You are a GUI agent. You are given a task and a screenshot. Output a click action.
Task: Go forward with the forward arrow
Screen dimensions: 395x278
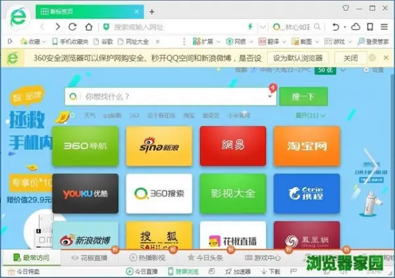(58, 26)
